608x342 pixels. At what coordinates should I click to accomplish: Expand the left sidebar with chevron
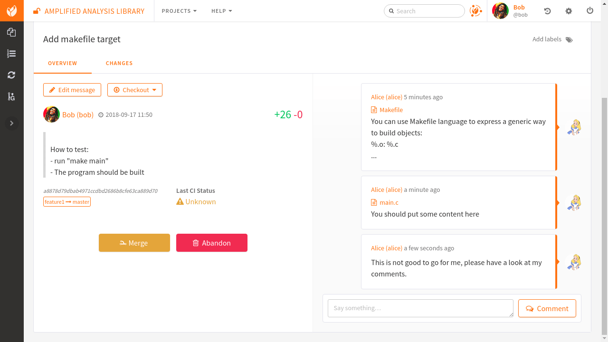point(11,123)
